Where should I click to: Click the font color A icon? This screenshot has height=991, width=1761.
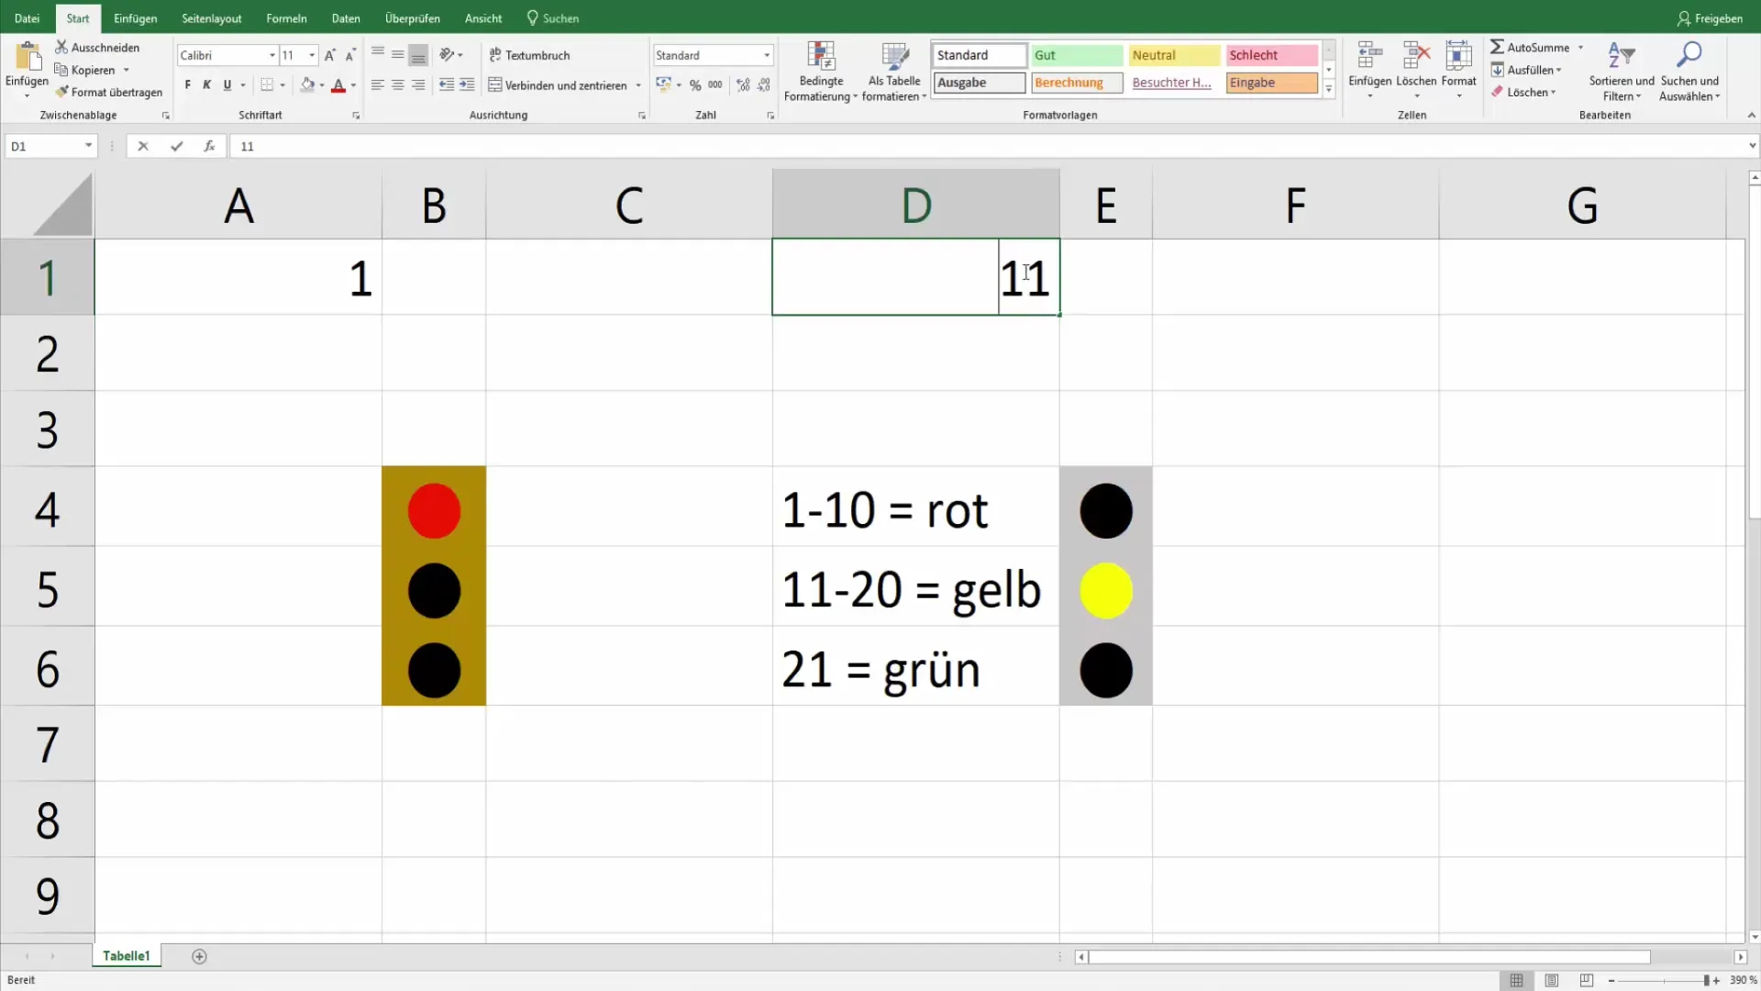(x=338, y=84)
